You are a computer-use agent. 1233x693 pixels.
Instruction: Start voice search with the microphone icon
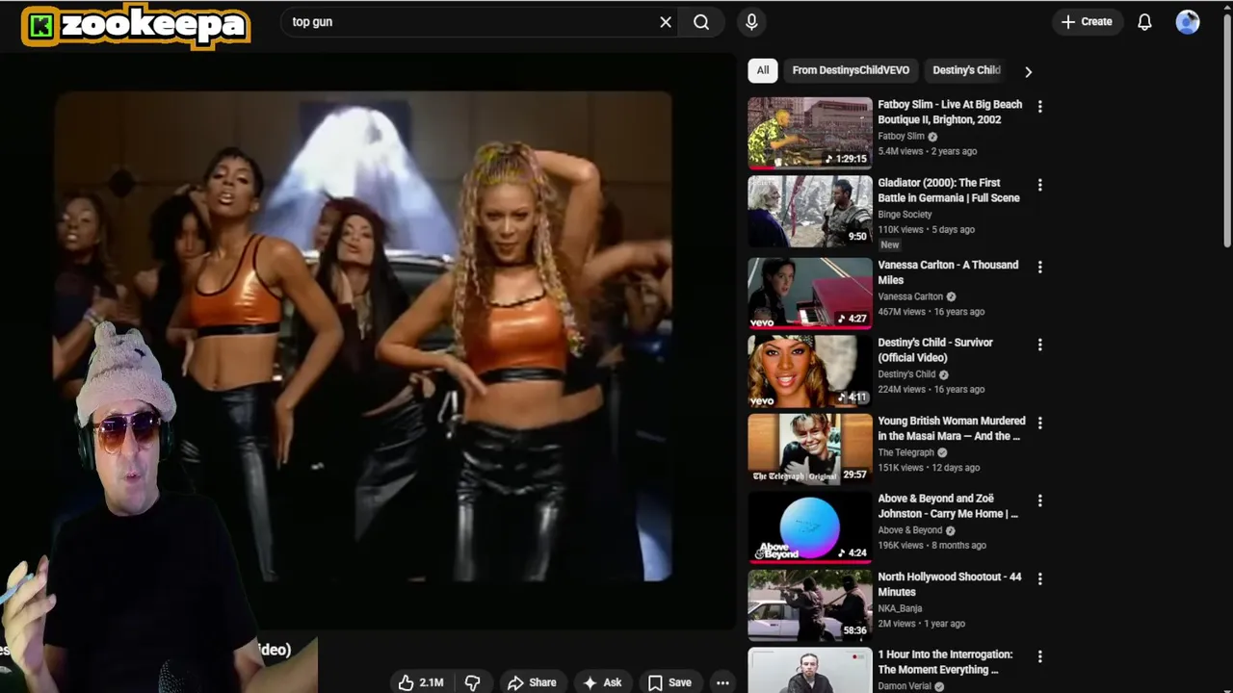click(x=751, y=22)
